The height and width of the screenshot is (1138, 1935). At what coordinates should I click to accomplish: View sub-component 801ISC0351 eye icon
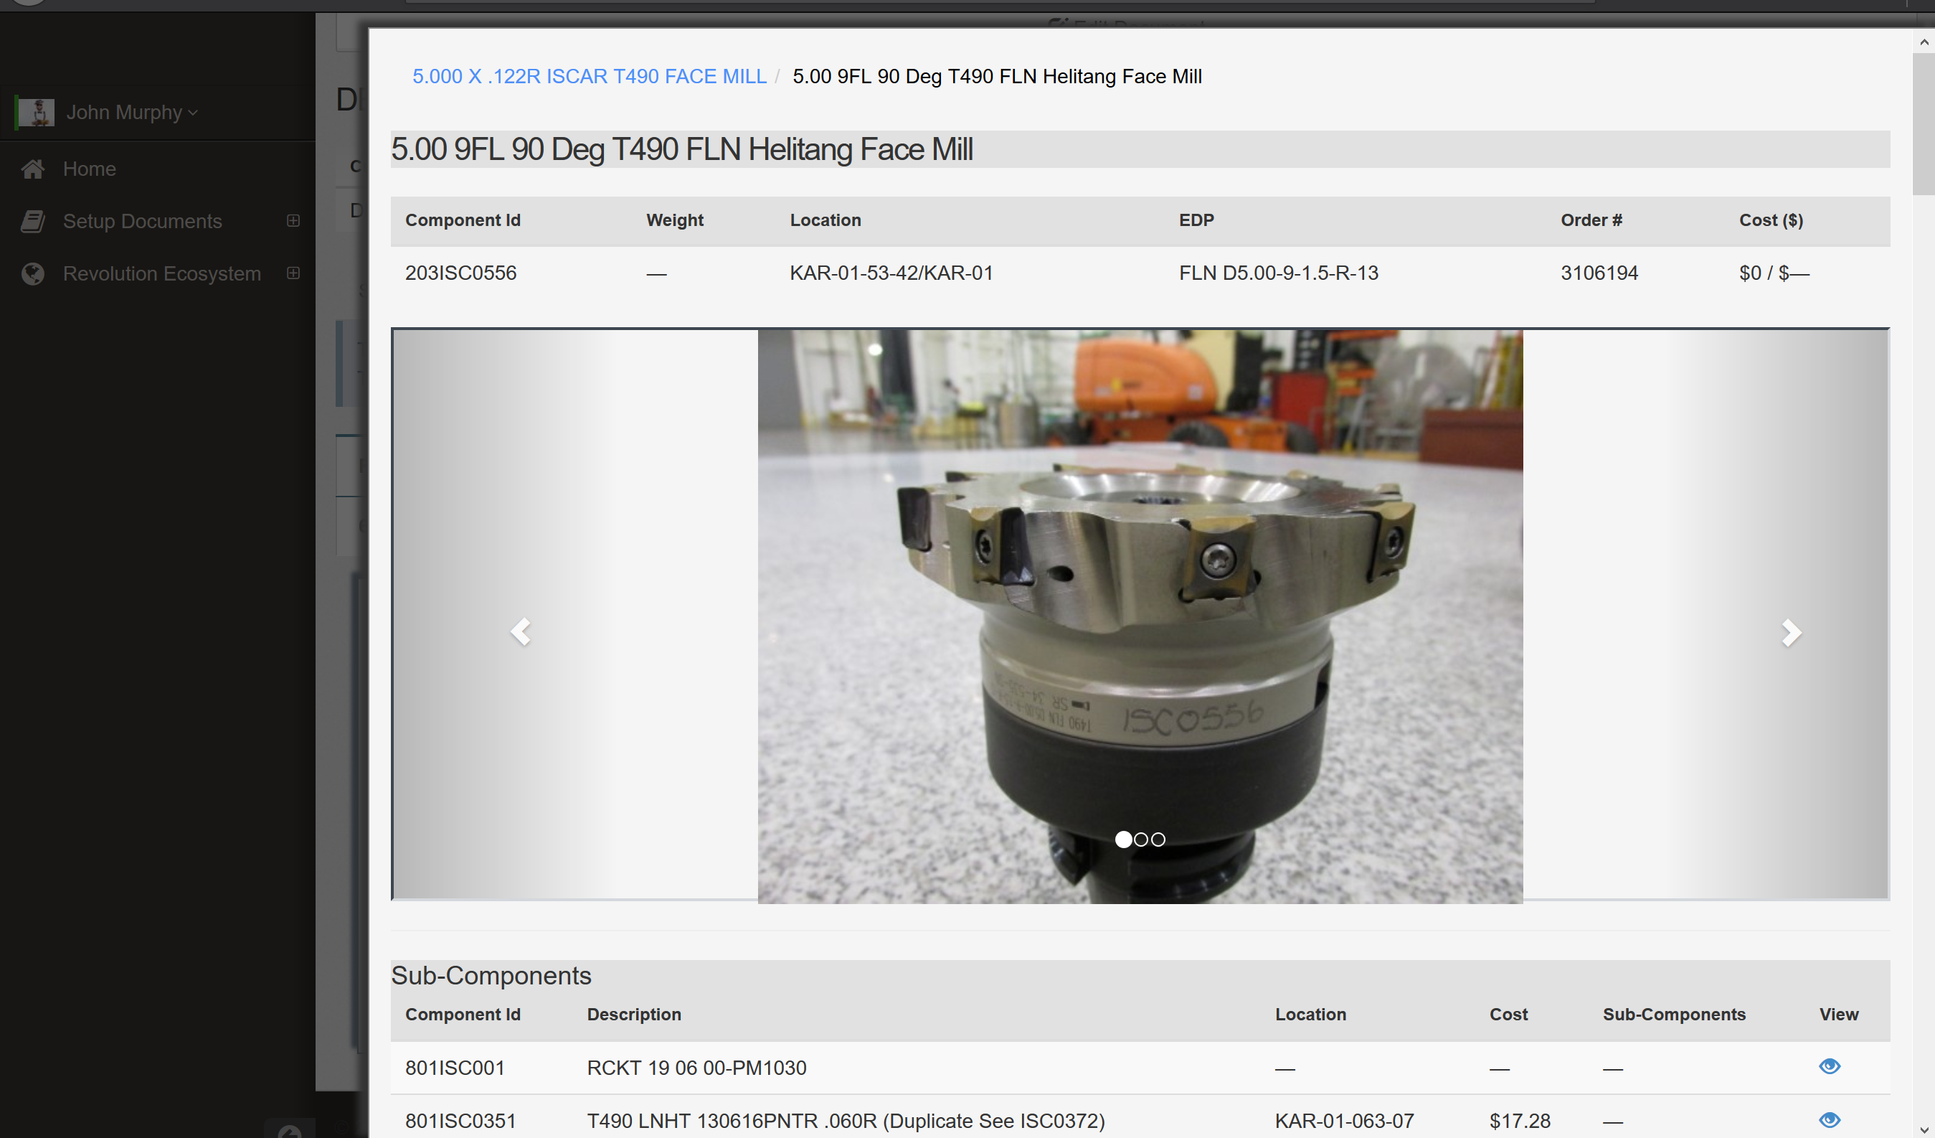pyautogui.click(x=1829, y=1119)
